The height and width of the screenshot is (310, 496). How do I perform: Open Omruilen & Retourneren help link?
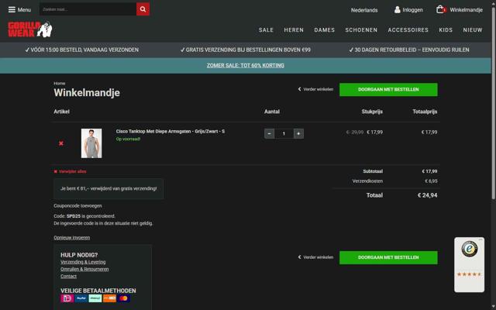click(84, 269)
